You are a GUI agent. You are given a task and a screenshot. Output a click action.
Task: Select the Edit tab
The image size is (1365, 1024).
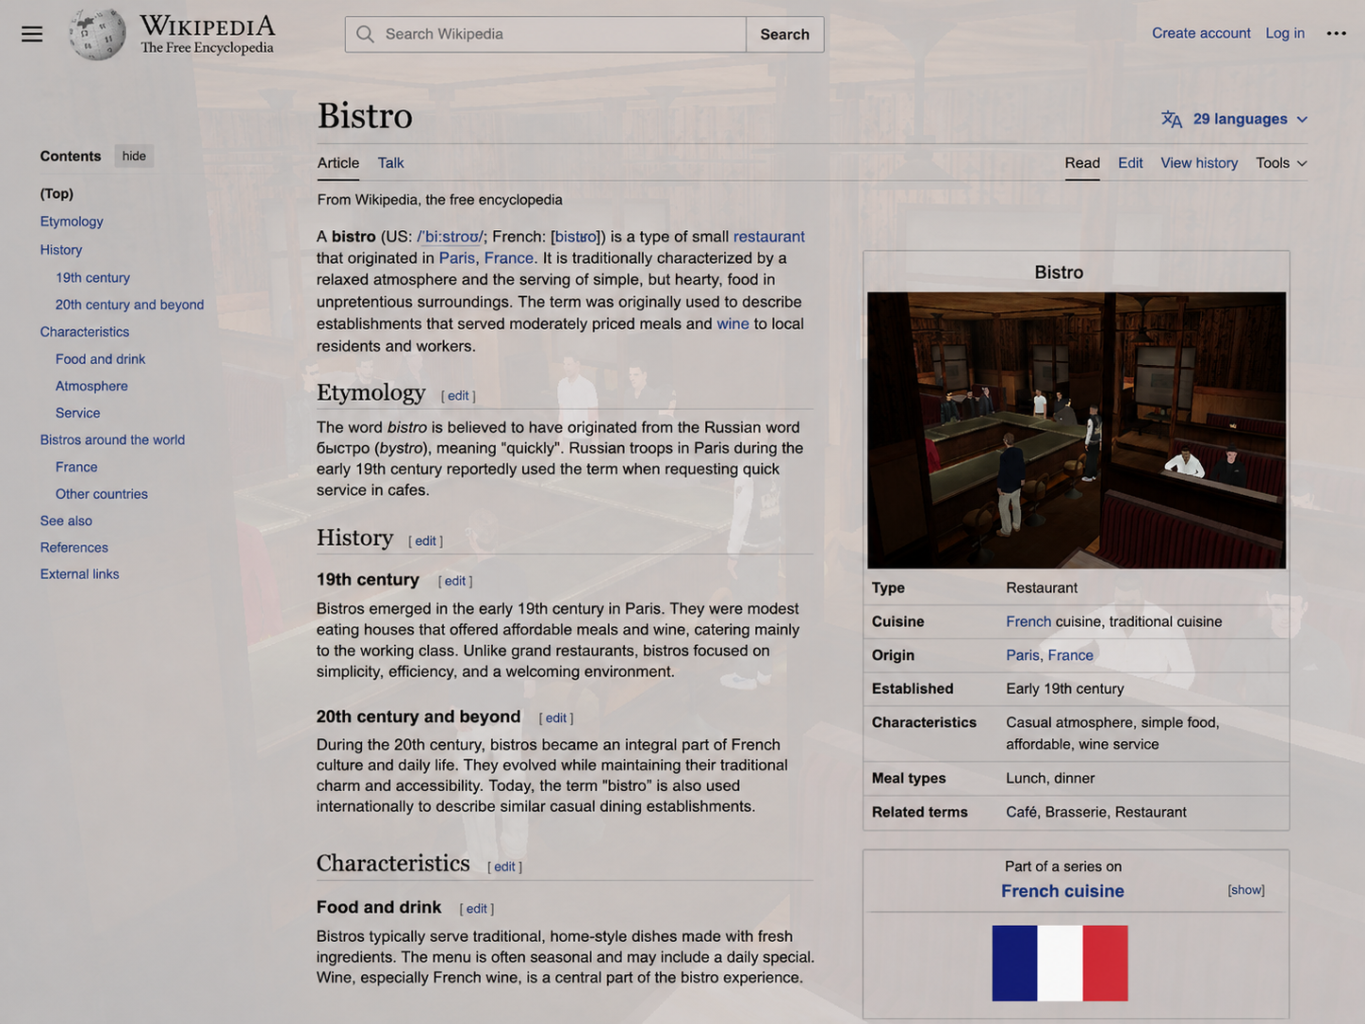pos(1130,163)
